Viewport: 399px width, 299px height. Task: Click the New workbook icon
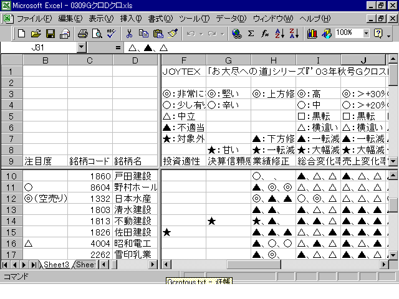click(x=21, y=34)
